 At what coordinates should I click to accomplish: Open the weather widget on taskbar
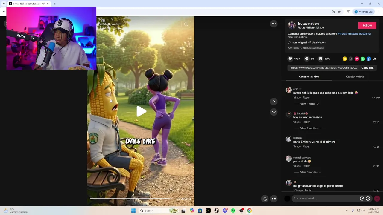[16, 211]
